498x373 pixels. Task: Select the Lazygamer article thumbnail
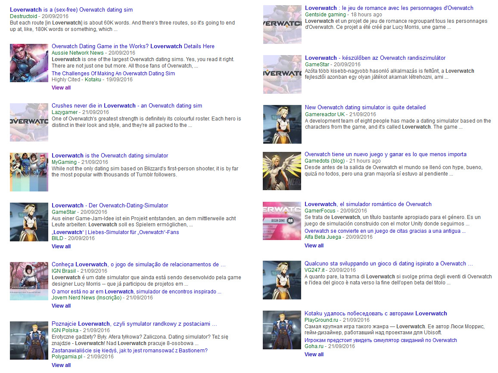(x=29, y=122)
